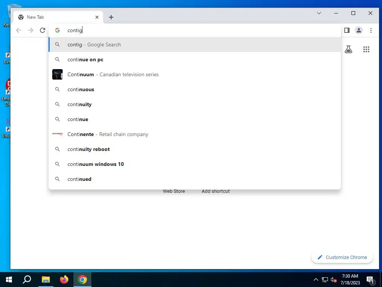Viewport: 382px width, 287px height.
Task: Pick the 'continuous' suggestion
Action: point(195,89)
